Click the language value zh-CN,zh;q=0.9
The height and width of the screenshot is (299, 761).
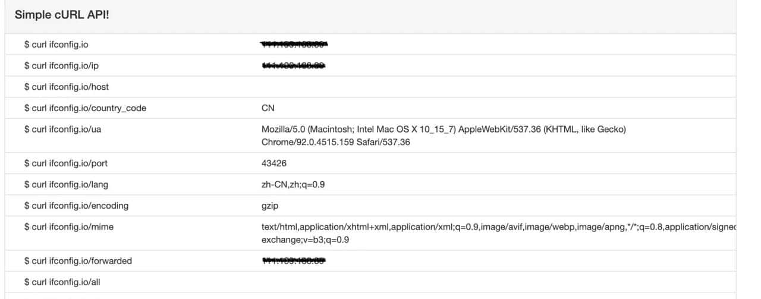click(x=293, y=184)
